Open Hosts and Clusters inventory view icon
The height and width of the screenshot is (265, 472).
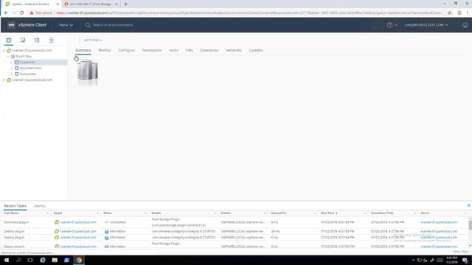click(8, 40)
